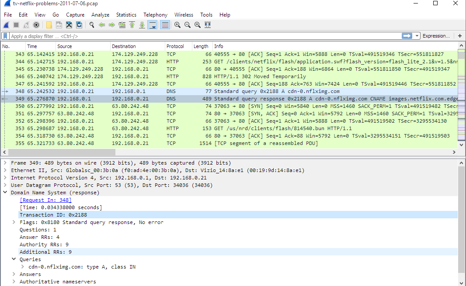Start capturing packets with shark fin icon
466x286 pixels.
pyautogui.click(x=6, y=25)
